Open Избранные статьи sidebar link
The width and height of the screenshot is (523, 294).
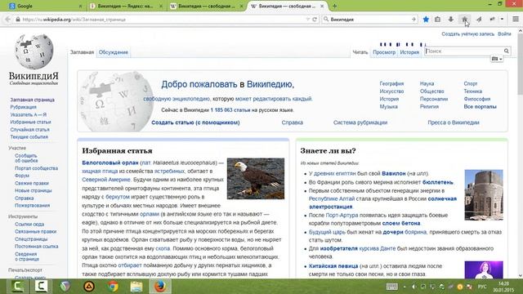(30, 122)
